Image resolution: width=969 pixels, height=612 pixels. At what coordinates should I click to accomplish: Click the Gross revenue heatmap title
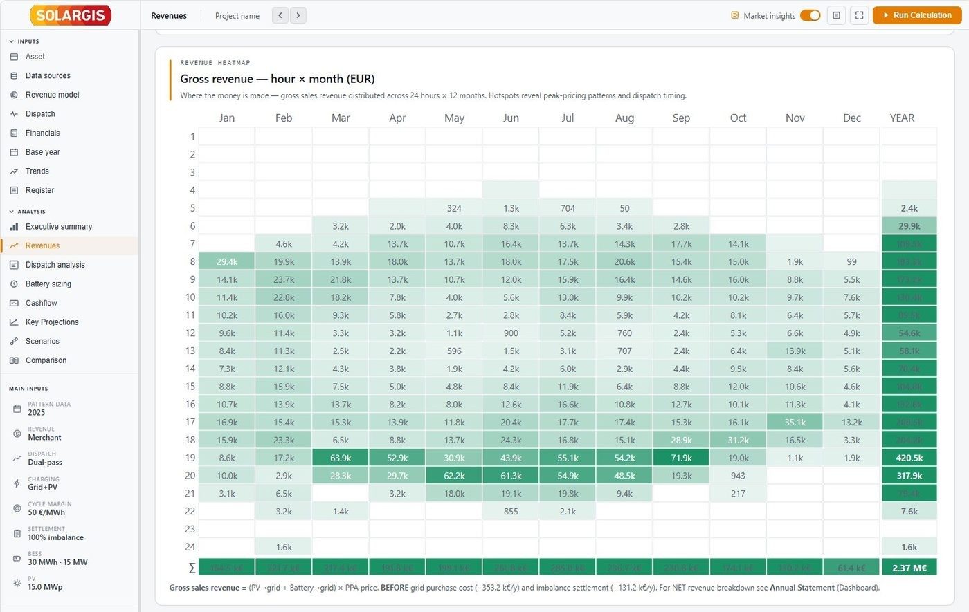(x=278, y=79)
